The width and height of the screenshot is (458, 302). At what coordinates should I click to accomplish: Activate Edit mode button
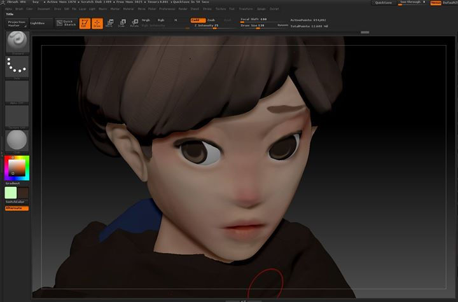(85, 24)
